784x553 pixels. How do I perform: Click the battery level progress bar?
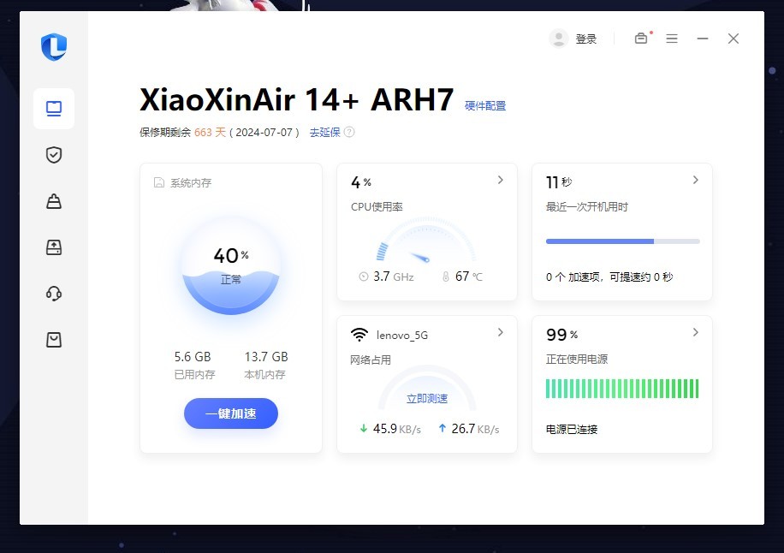(622, 389)
